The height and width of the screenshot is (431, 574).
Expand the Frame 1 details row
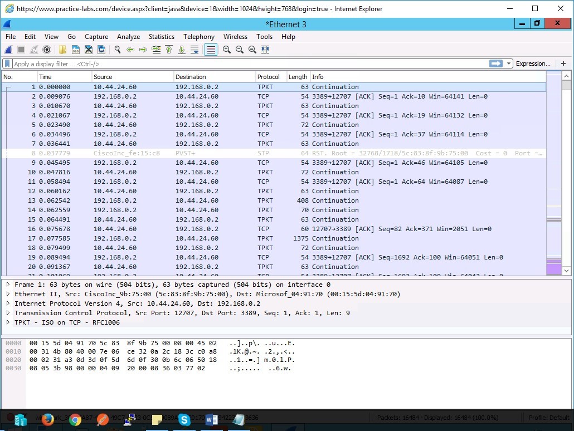(x=8, y=285)
